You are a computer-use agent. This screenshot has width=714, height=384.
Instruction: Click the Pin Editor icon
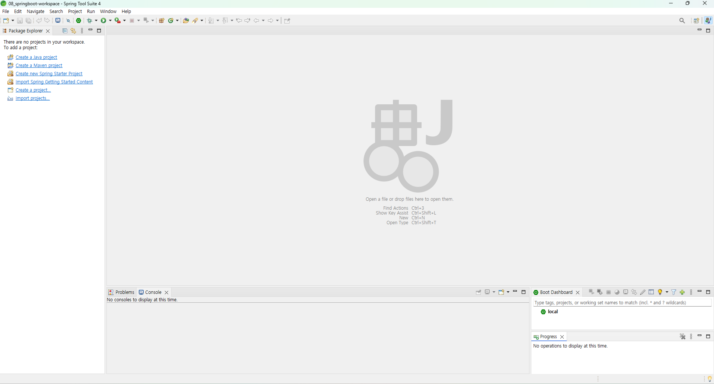point(287,20)
